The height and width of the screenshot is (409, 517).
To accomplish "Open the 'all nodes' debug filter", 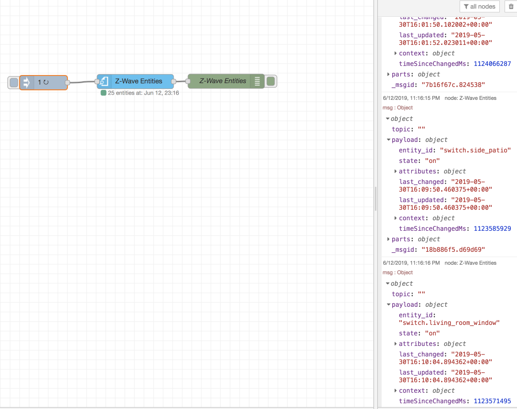I will click(x=480, y=6).
